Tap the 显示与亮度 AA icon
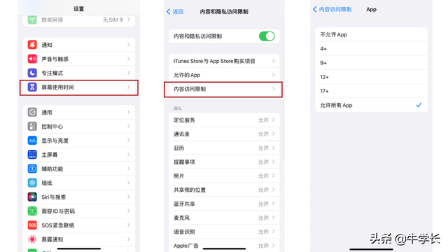Screen dimensions: 448x252 point(32,141)
